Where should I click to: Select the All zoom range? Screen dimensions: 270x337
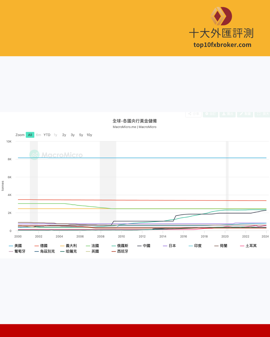tap(30, 135)
